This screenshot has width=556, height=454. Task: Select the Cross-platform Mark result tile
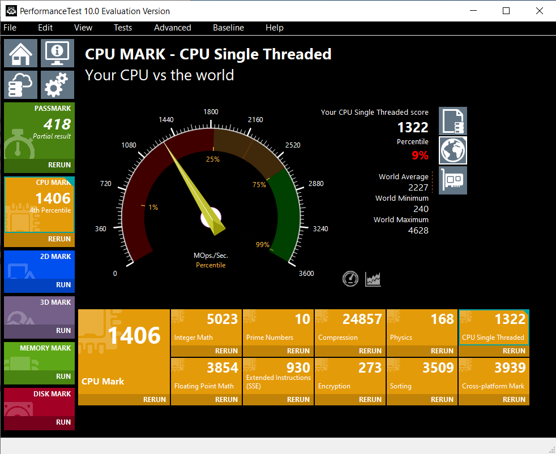pos(493,376)
